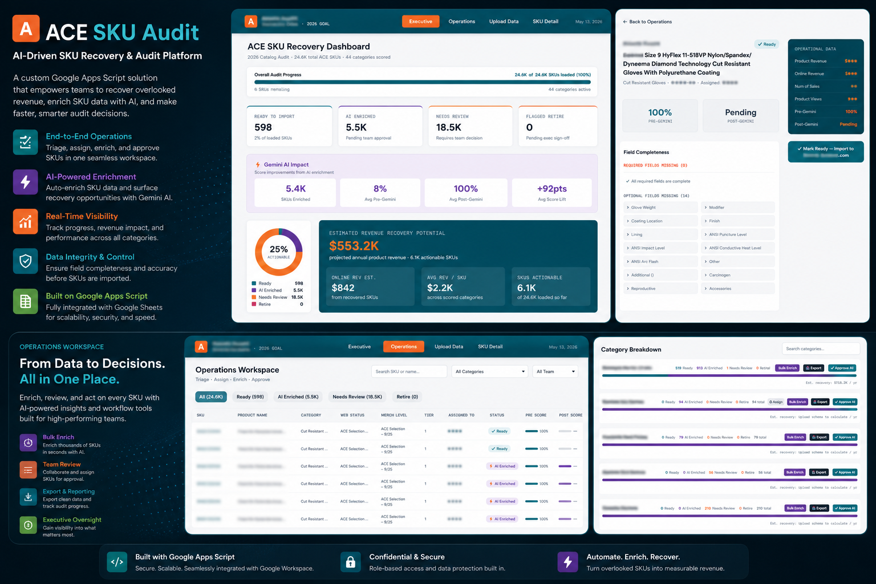This screenshot has width=876, height=584.
Task: Click the purple bolt icon beside Automate. Enrich. Recover.
Action: pos(568,562)
